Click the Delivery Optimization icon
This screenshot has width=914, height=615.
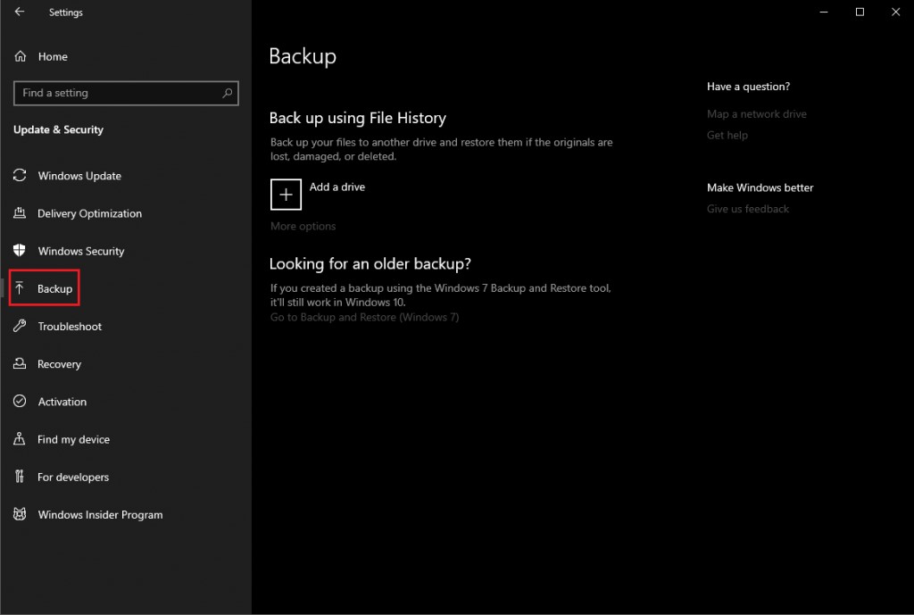[x=20, y=213]
